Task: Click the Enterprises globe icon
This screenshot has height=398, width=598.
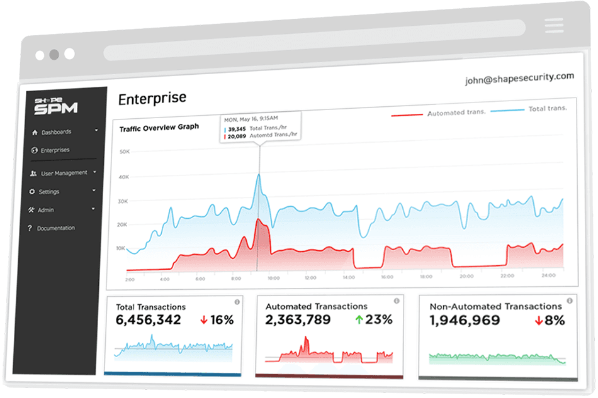Action: click(34, 150)
